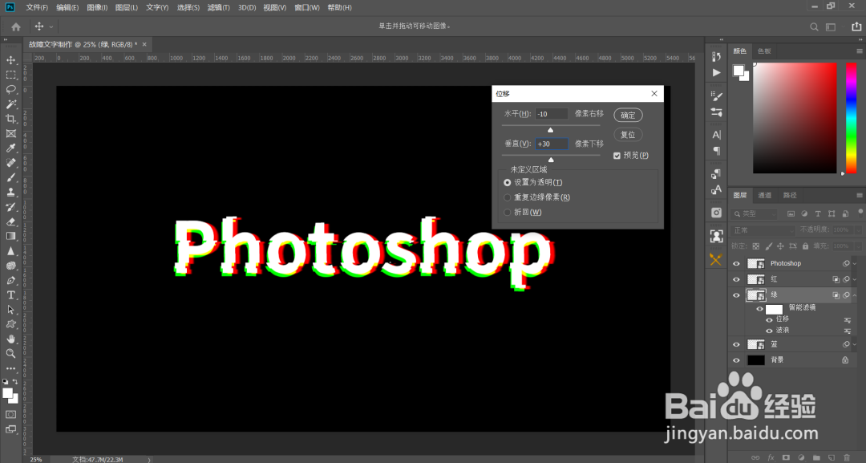Select the Gradient tool
Screen dimensions: 866x463
tap(11, 237)
